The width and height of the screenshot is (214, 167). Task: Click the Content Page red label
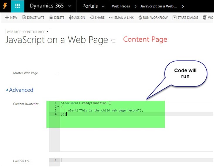click(145, 40)
